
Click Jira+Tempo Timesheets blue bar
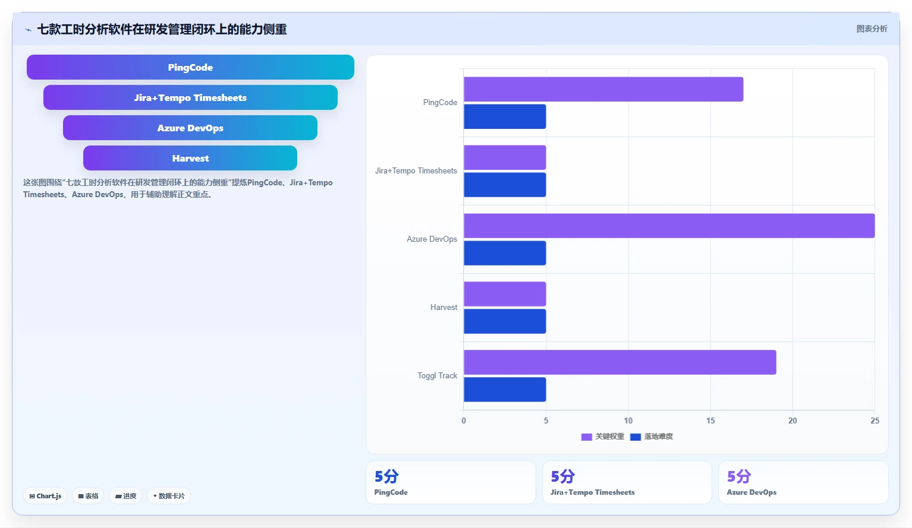pyautogui.click(x=505, y=185)
